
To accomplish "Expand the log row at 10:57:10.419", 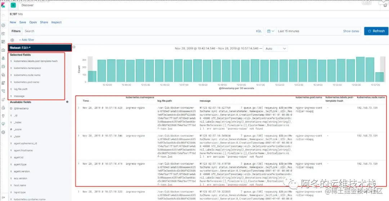I will [x=79, y=164].
